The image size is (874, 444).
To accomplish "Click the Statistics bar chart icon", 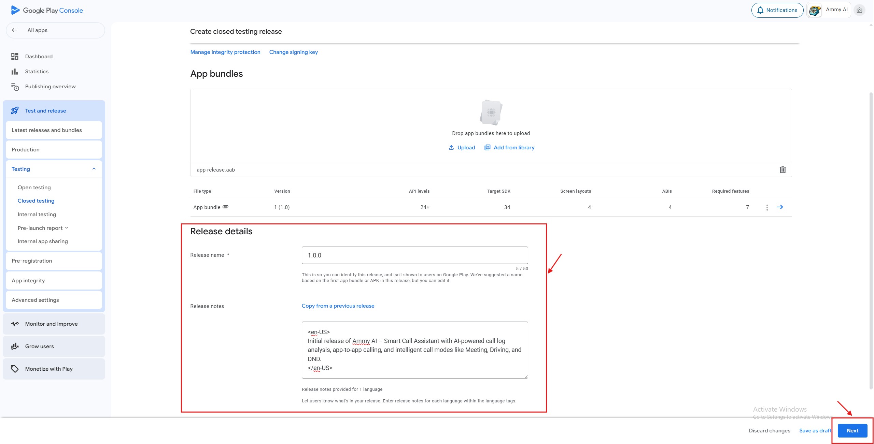I will click(x=15, y=72).
